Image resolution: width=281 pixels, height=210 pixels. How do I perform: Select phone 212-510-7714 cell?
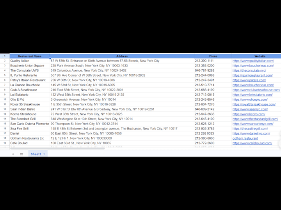(213, 85)
